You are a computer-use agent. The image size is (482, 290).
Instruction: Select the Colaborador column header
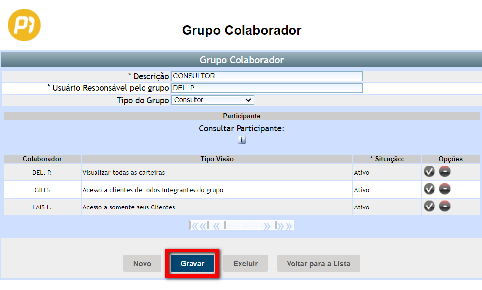[x=43, y=159]
